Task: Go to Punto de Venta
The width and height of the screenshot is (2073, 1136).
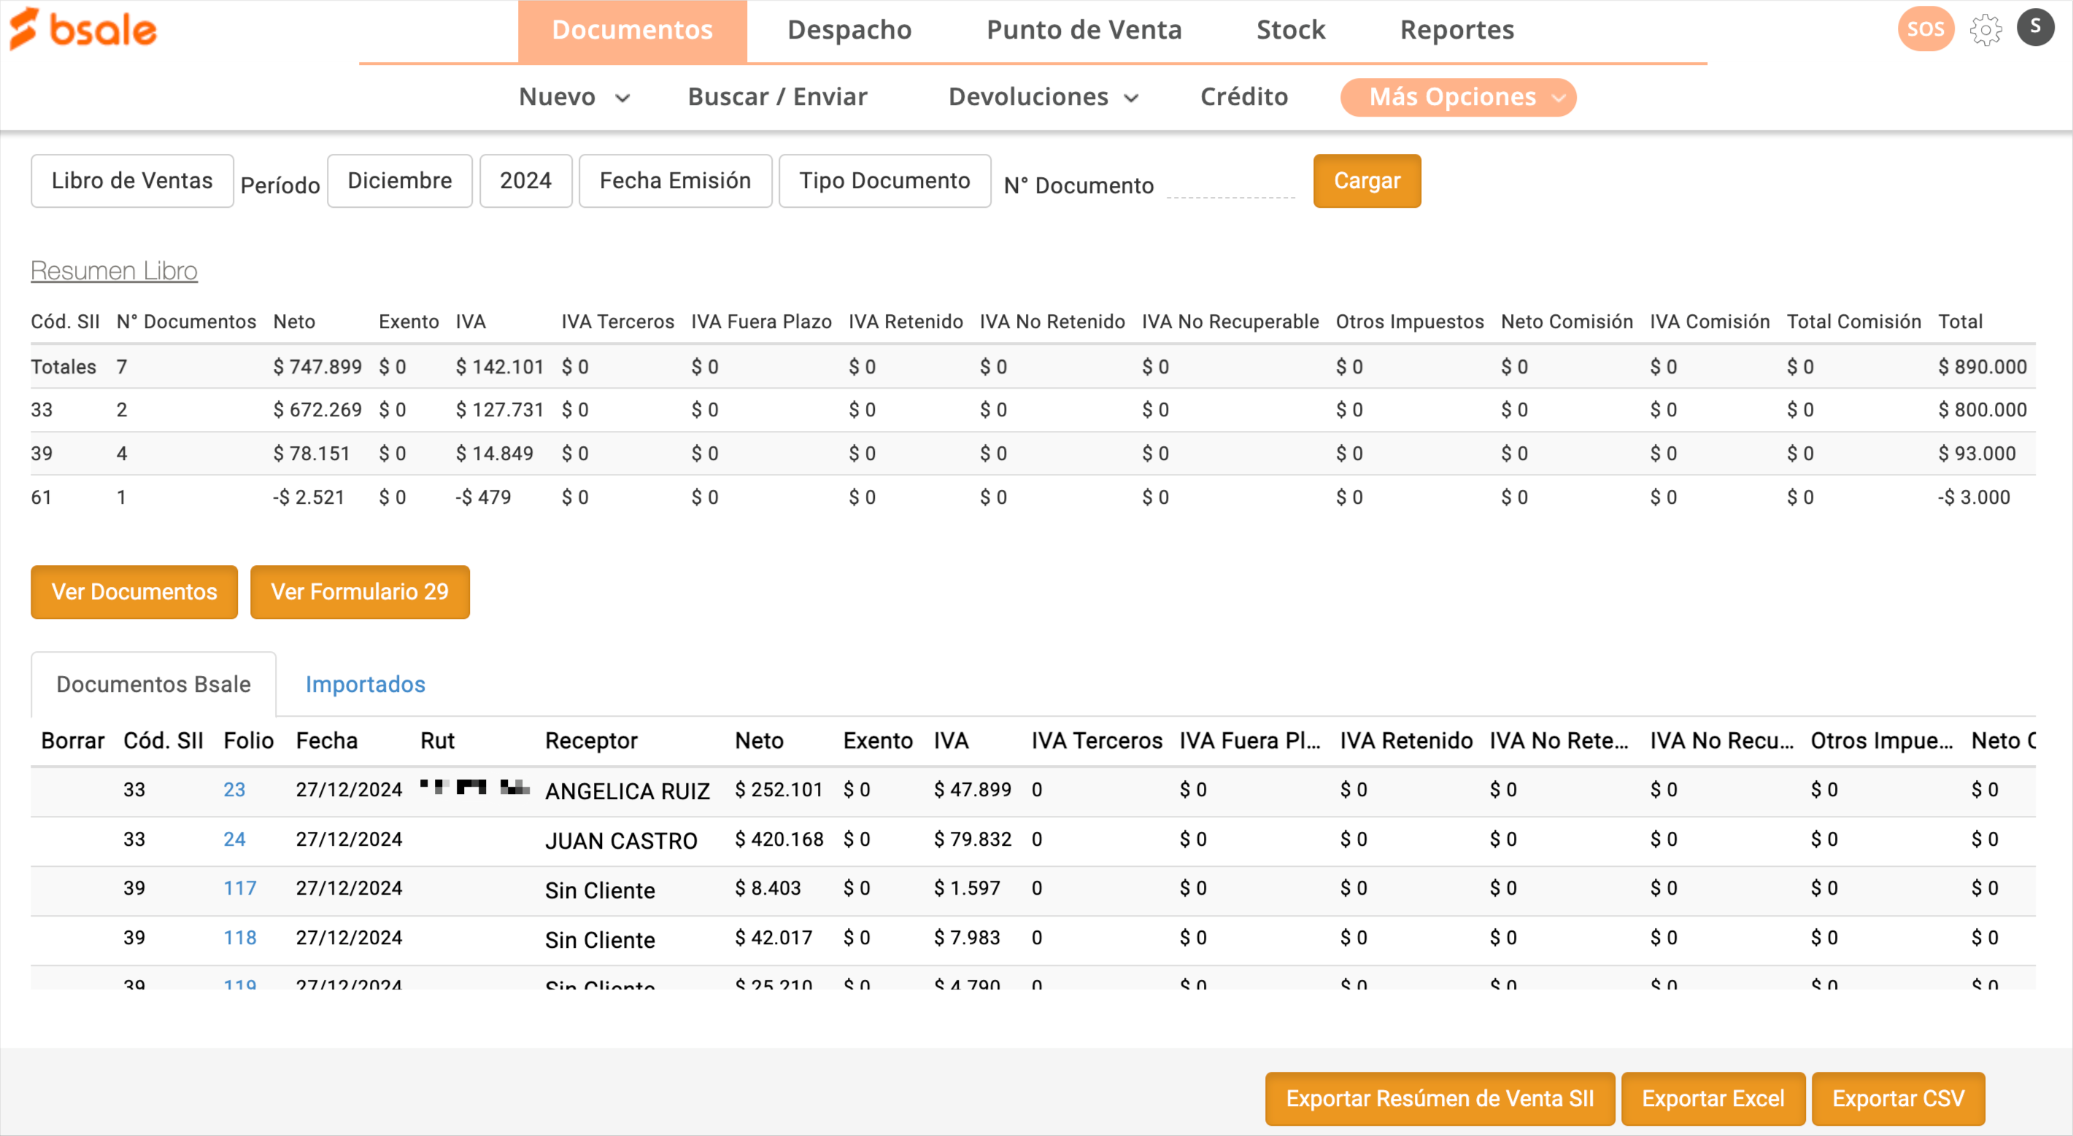Action: tap(1083, 30)
